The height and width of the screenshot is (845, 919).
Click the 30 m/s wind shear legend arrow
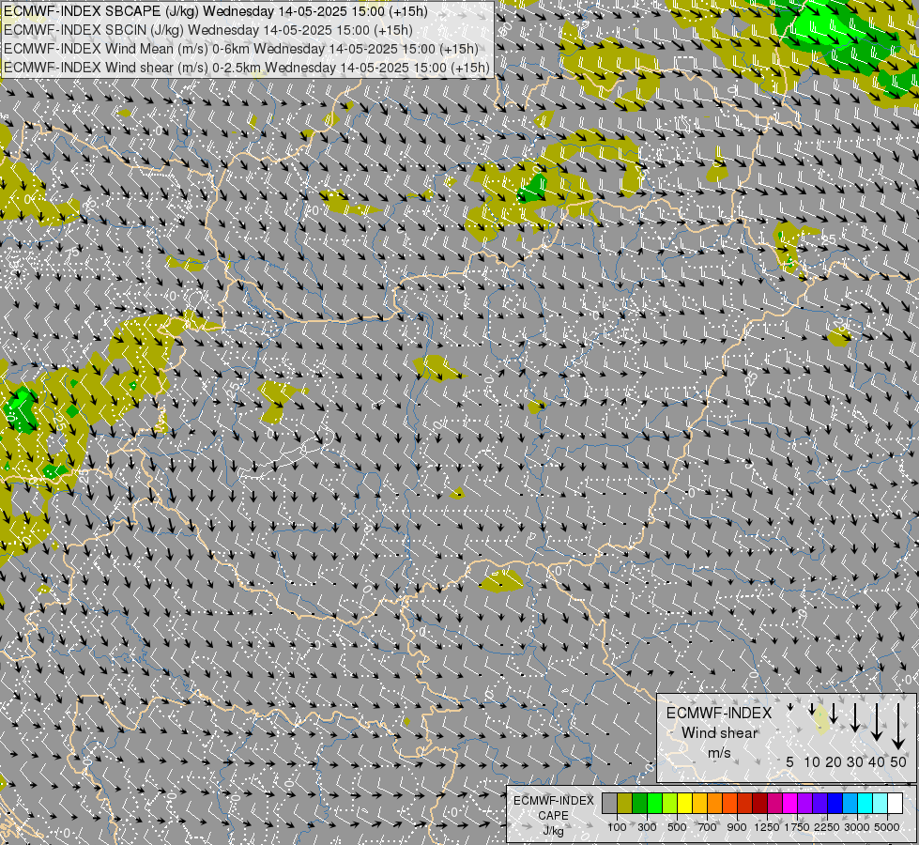(x=855, y=717)
